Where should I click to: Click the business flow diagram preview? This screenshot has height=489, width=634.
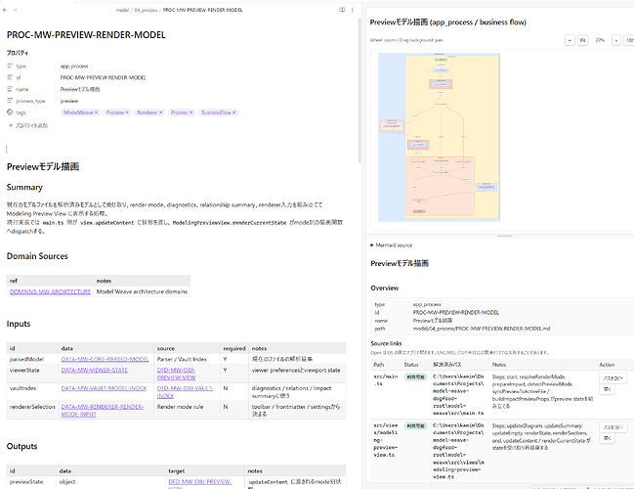click(x=439, y=137)
